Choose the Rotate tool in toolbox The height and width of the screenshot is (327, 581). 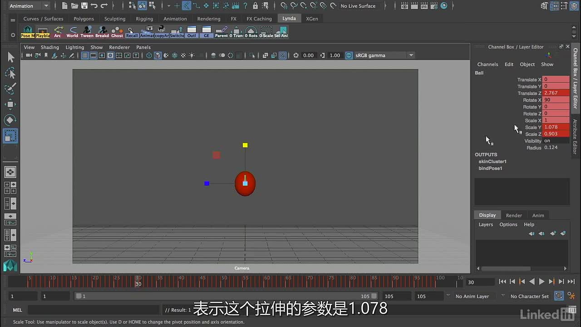point(10,119)
